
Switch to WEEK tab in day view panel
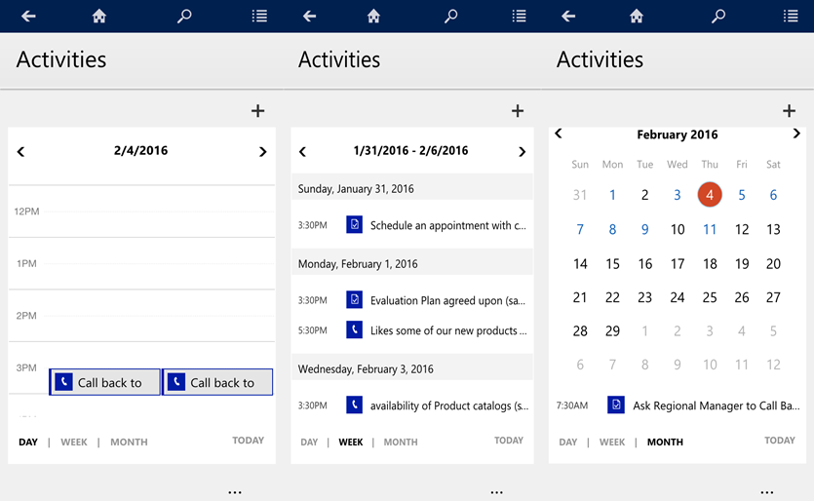click(74, 442)
